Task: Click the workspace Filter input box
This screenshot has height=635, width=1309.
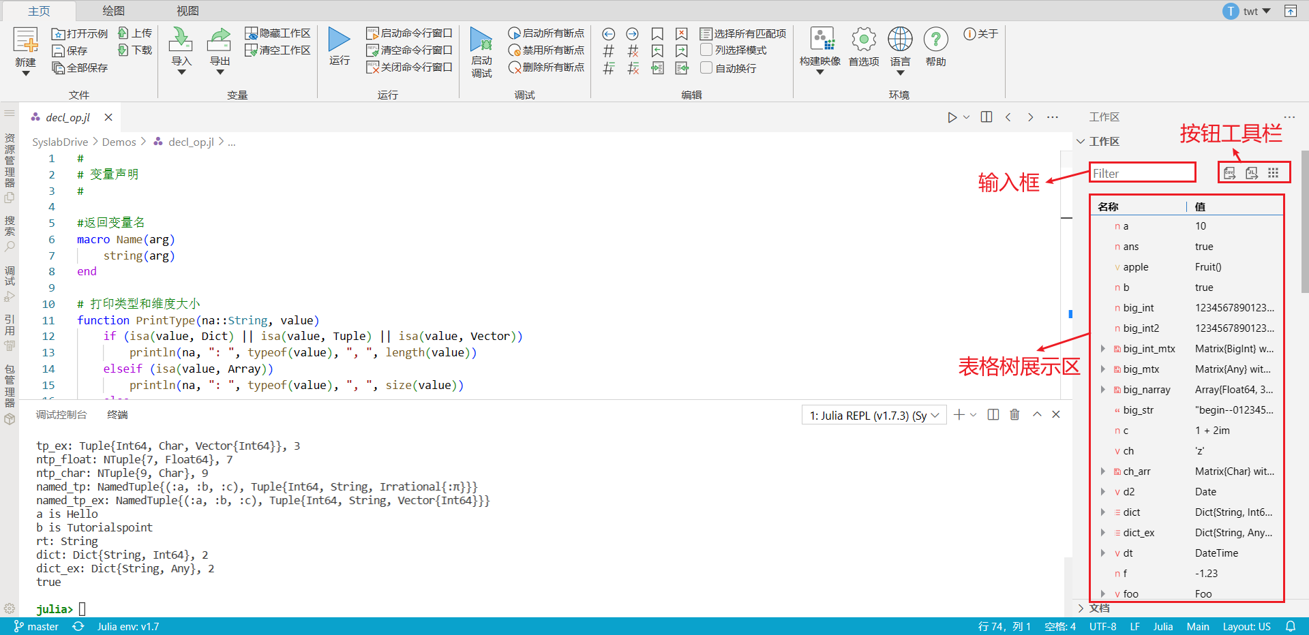Action: [x=1142, y=173]
